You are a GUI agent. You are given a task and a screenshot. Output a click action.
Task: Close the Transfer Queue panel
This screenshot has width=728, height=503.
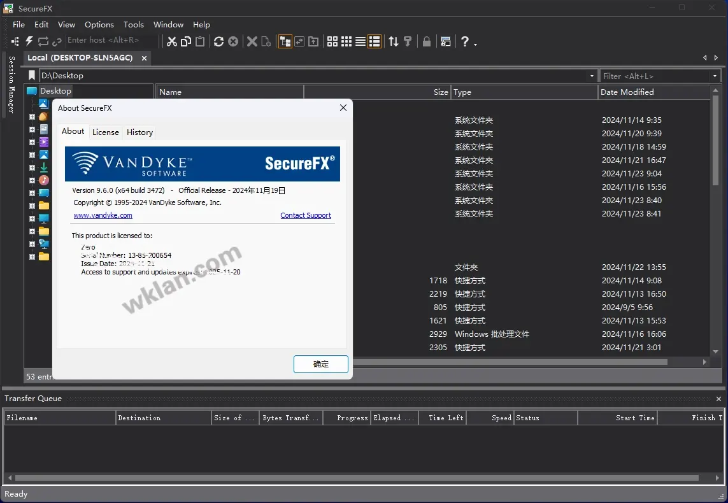(x=718, y=399)
